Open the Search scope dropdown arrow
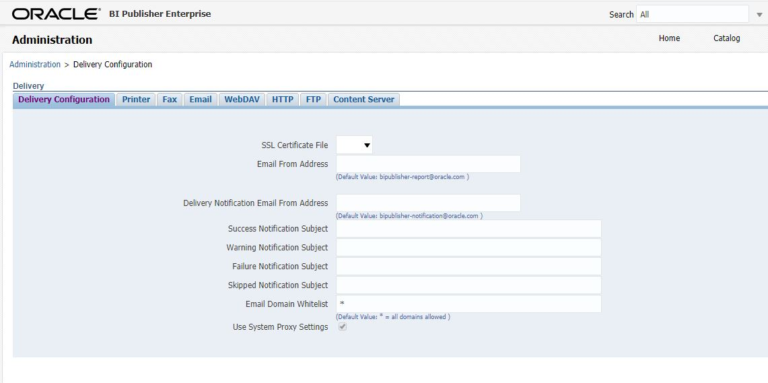The image size is (768, 383). pyautogui.click(x=759, y=15)
